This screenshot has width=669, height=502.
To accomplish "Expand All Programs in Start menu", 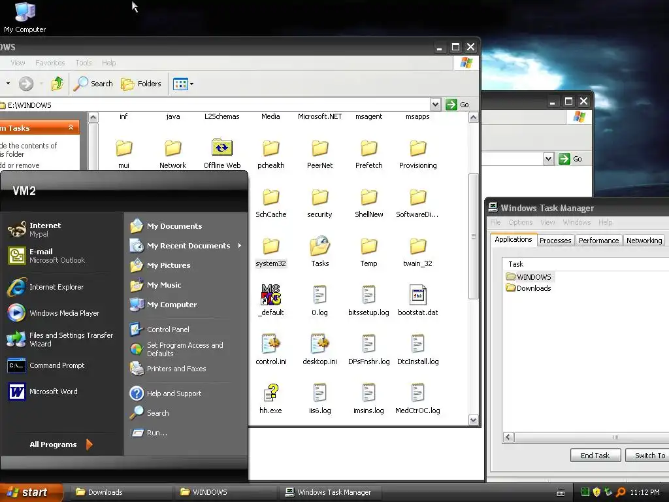I will (61, 444).
